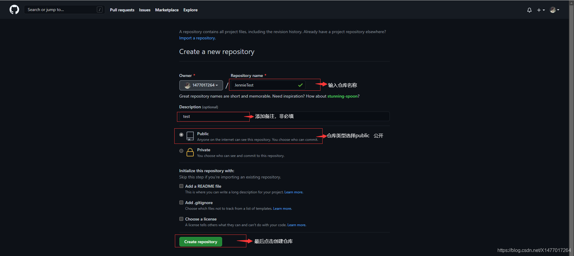Click the Public repository book icon

coord(190,136)
